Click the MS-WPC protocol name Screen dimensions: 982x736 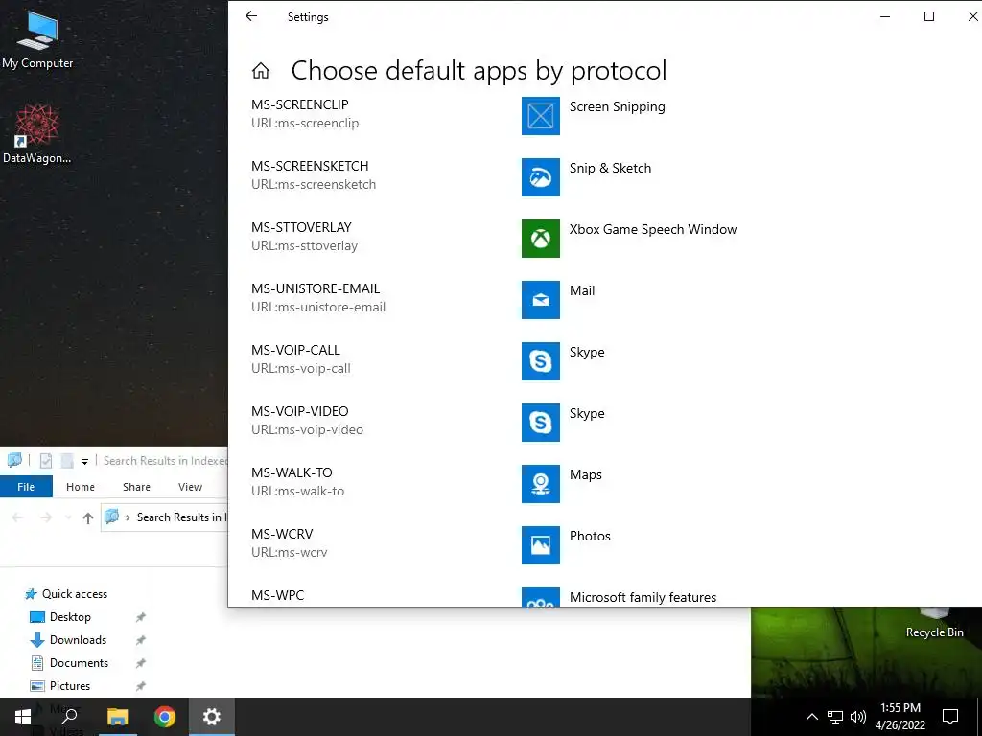[277, 595]
